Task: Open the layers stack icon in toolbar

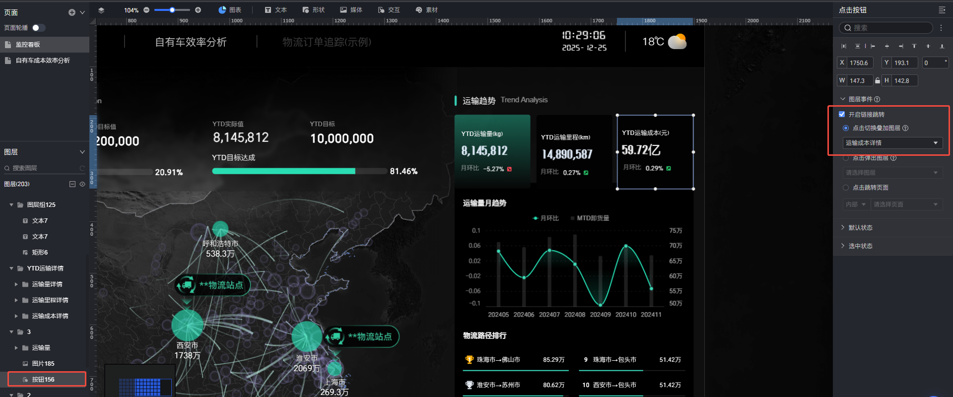Action: point(101,10)
